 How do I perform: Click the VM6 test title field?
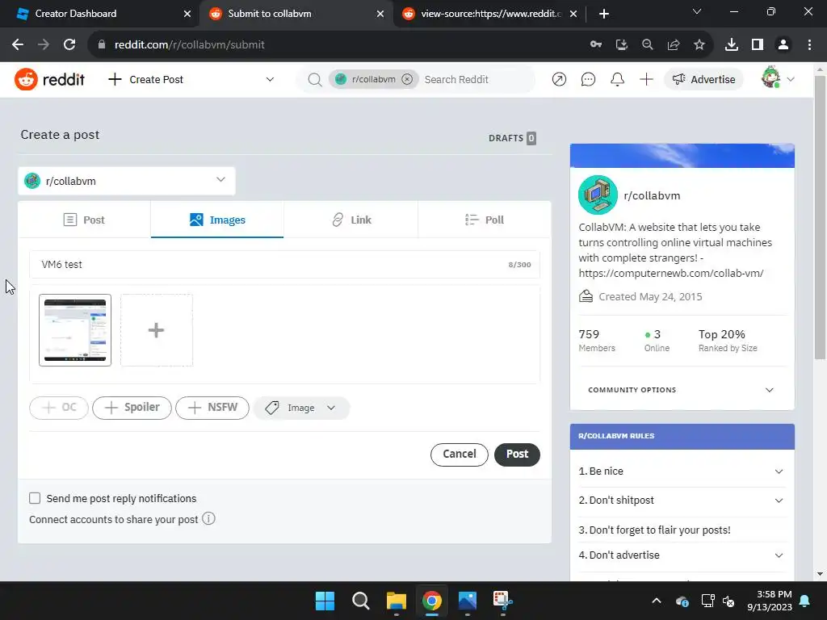(x=285, y=265)
